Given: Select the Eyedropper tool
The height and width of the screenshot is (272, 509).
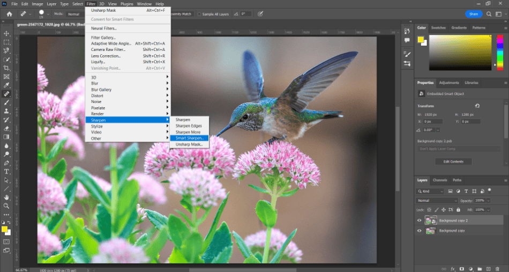Looking at the screenshot, I should 6,85.
